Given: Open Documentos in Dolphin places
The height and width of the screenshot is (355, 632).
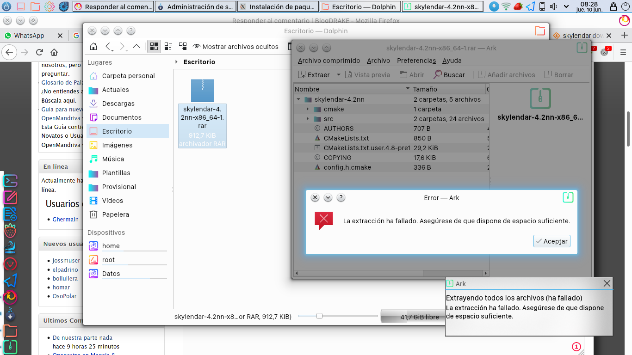Looking at the screenshot, I should (x=128, y=117).
